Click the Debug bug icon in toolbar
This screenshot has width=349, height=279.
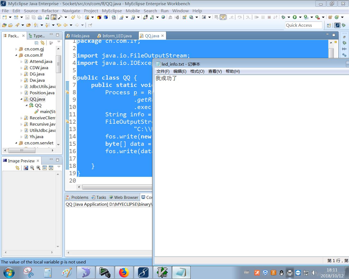pyautogui.click(x=283, y=17)
